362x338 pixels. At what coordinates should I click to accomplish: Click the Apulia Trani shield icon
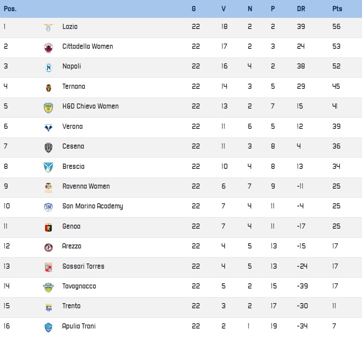48,328
